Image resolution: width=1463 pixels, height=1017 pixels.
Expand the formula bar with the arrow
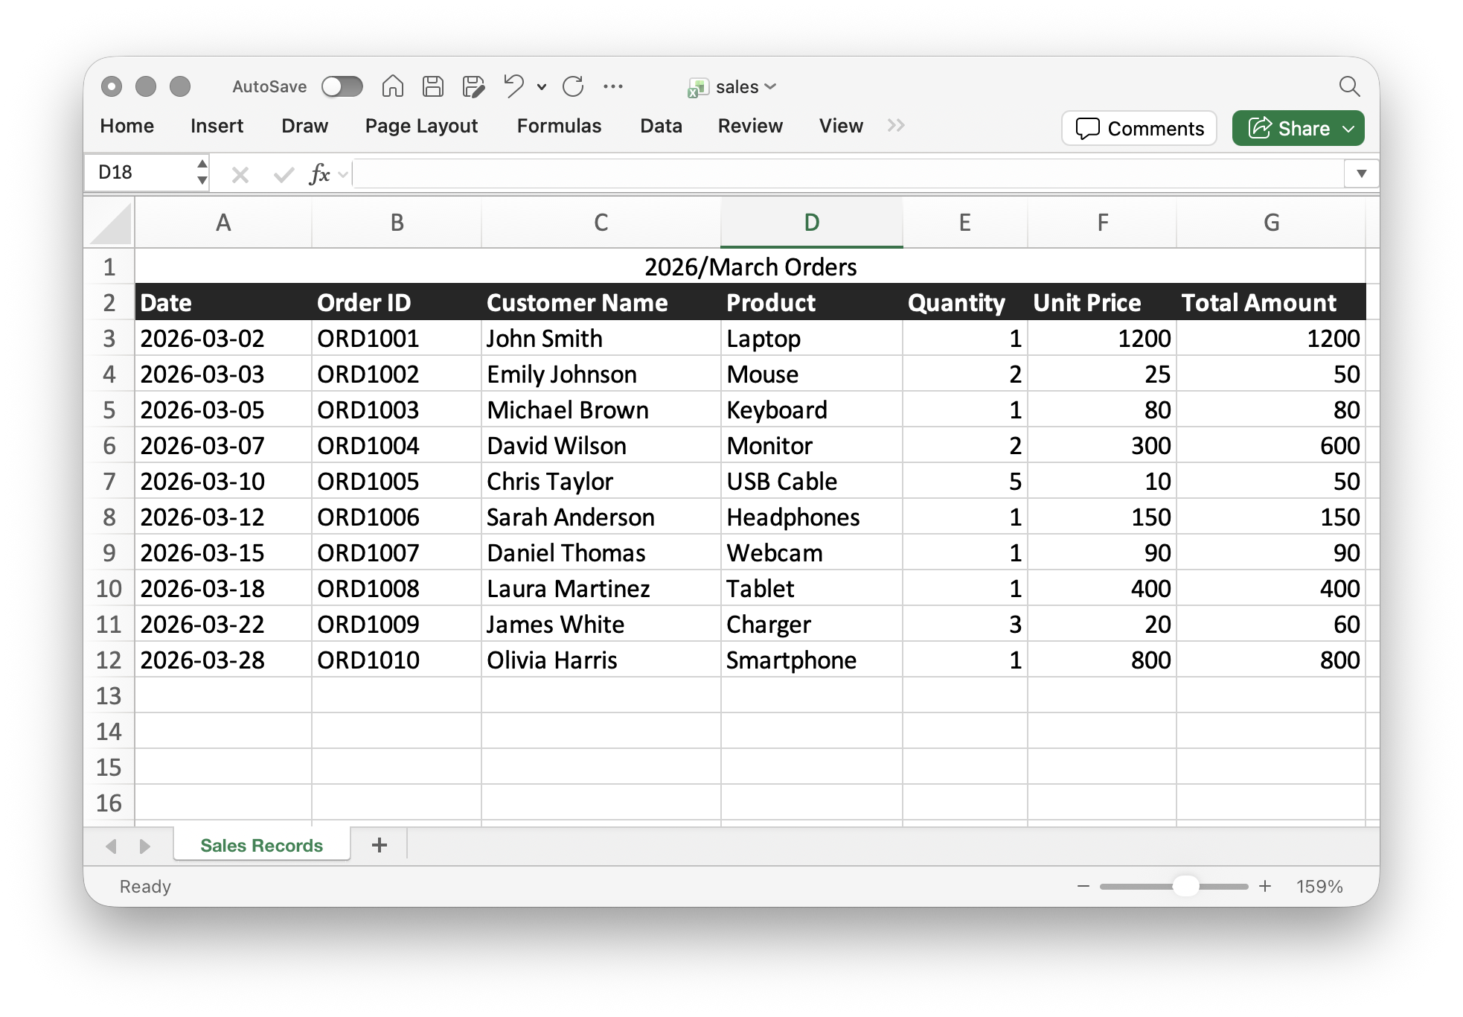pyautogui.click(x=1361, y=173)
